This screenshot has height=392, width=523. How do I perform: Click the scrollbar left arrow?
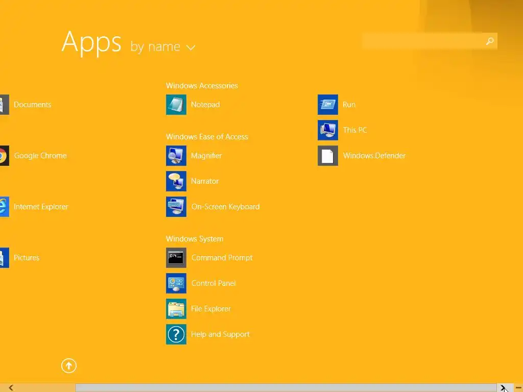[11, 388]
